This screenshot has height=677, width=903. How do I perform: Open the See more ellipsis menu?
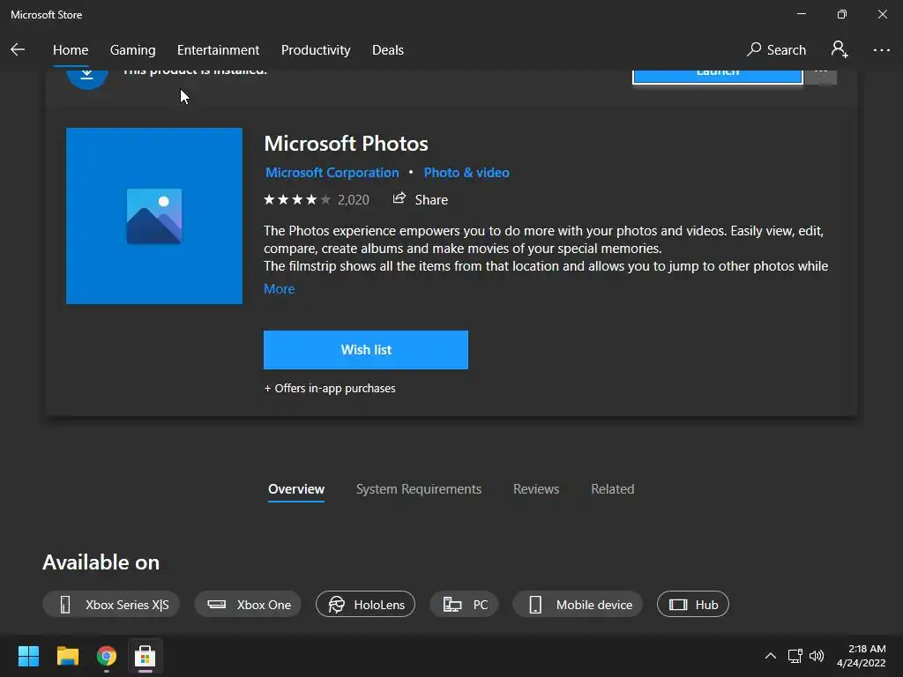[x=881, y=50]
